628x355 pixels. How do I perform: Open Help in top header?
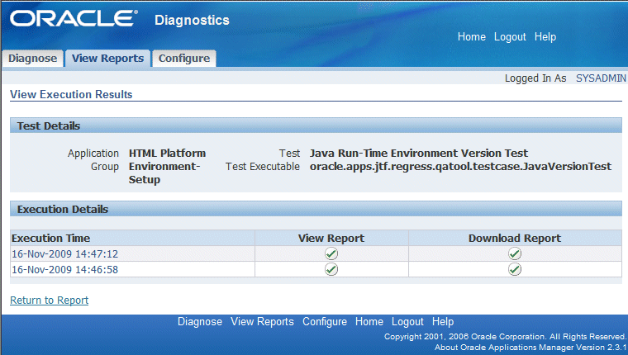(545, 37)
